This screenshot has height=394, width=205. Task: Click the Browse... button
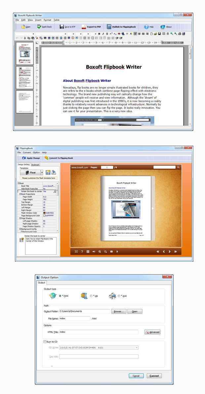[118, 312]
